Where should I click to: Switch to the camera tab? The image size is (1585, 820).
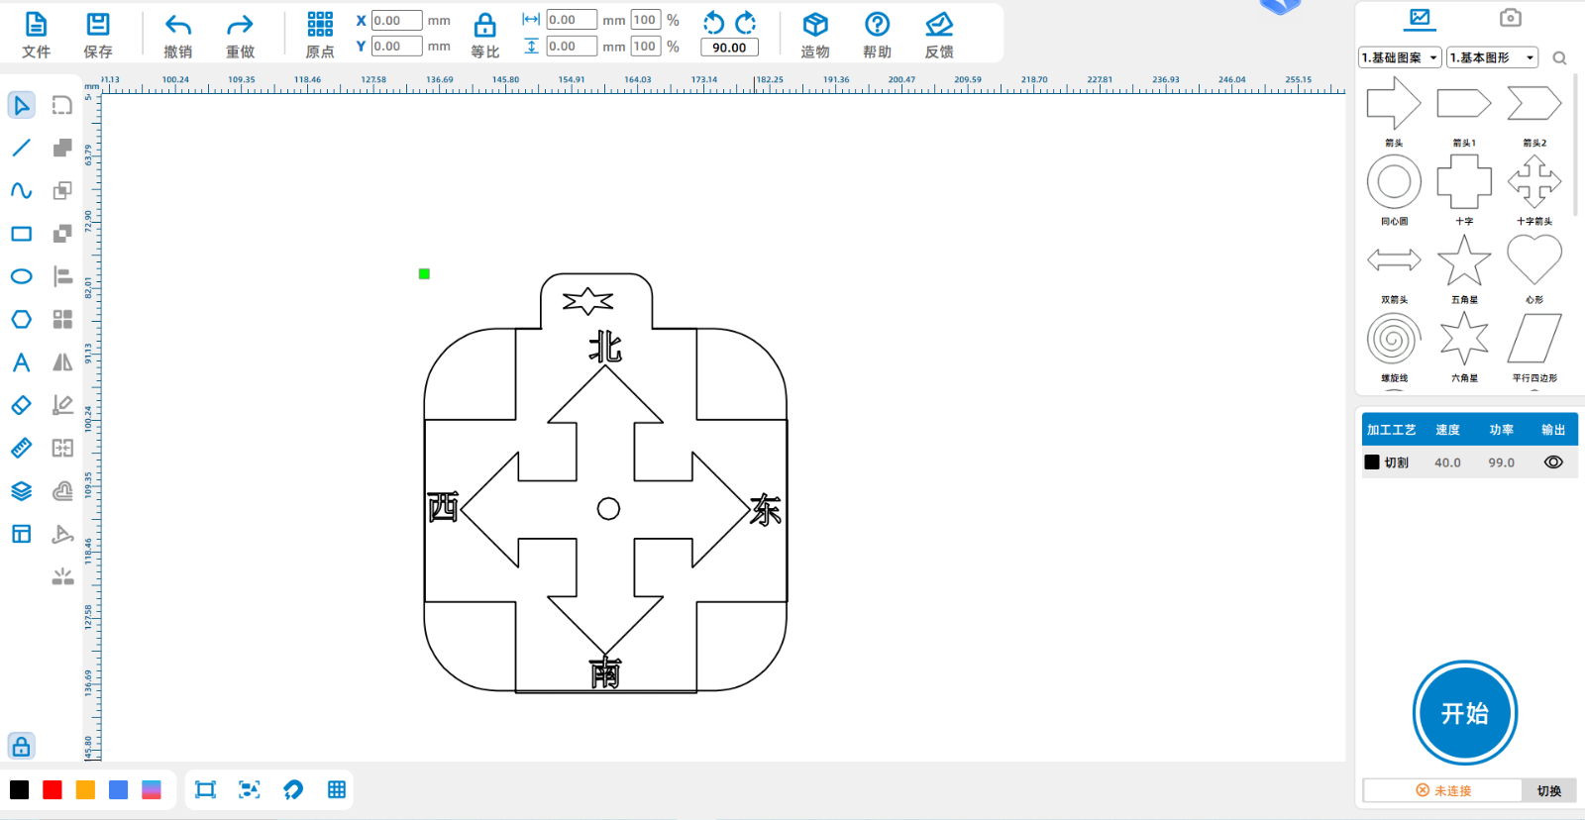(1510, 18)
